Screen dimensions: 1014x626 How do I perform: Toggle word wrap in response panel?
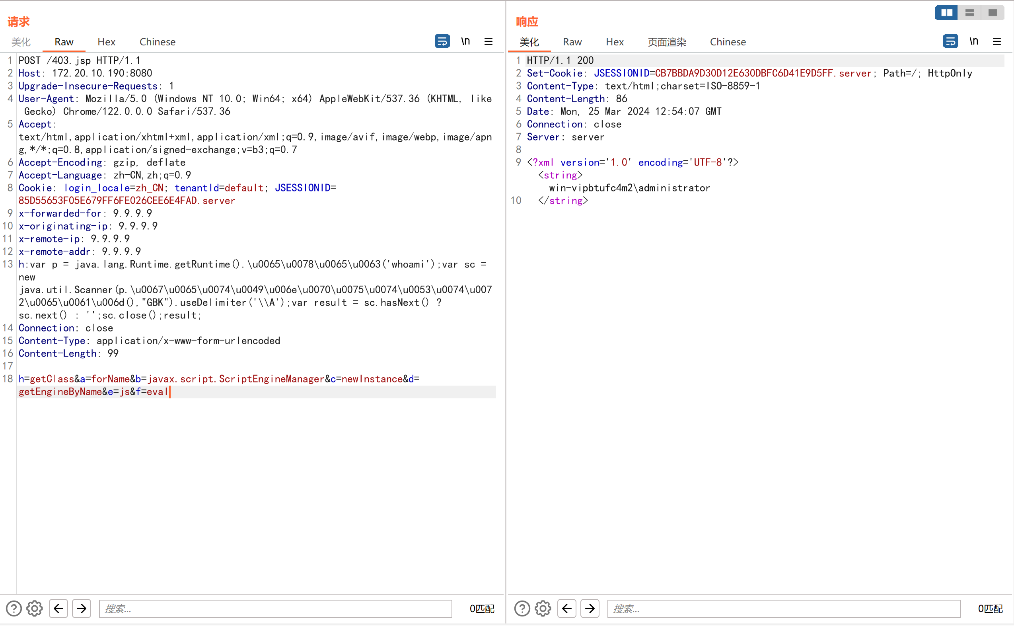[950, 41]
